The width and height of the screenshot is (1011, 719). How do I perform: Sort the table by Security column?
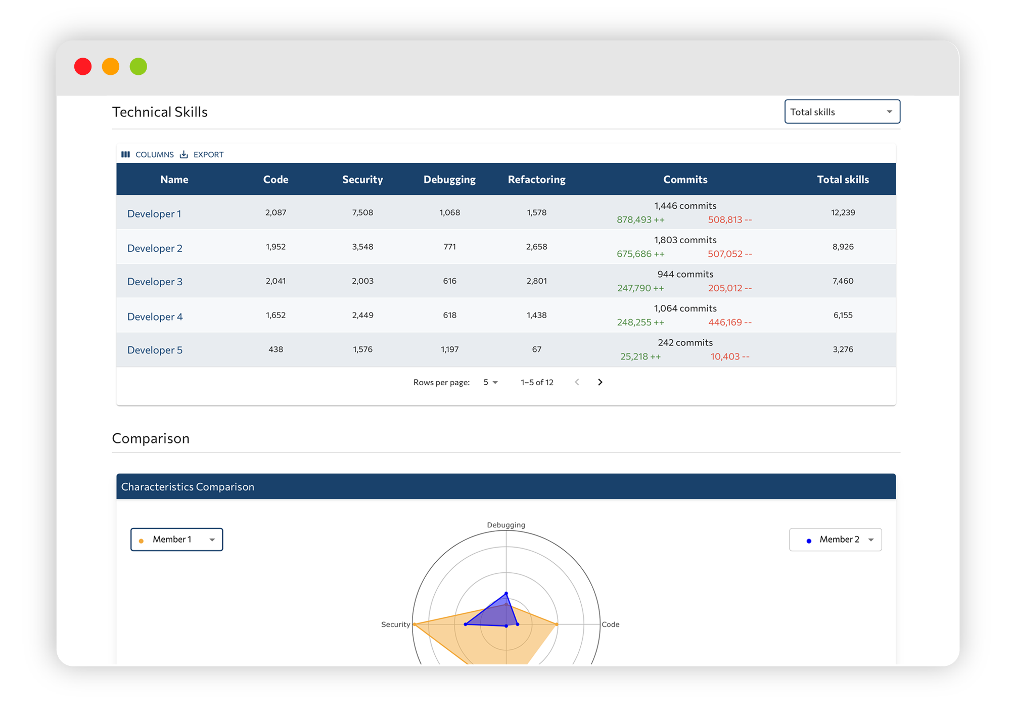(x=362, y=179)
